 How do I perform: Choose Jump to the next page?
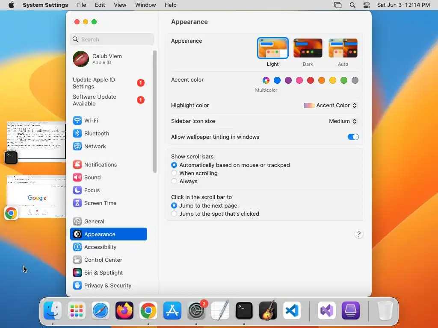pos(174,205)
